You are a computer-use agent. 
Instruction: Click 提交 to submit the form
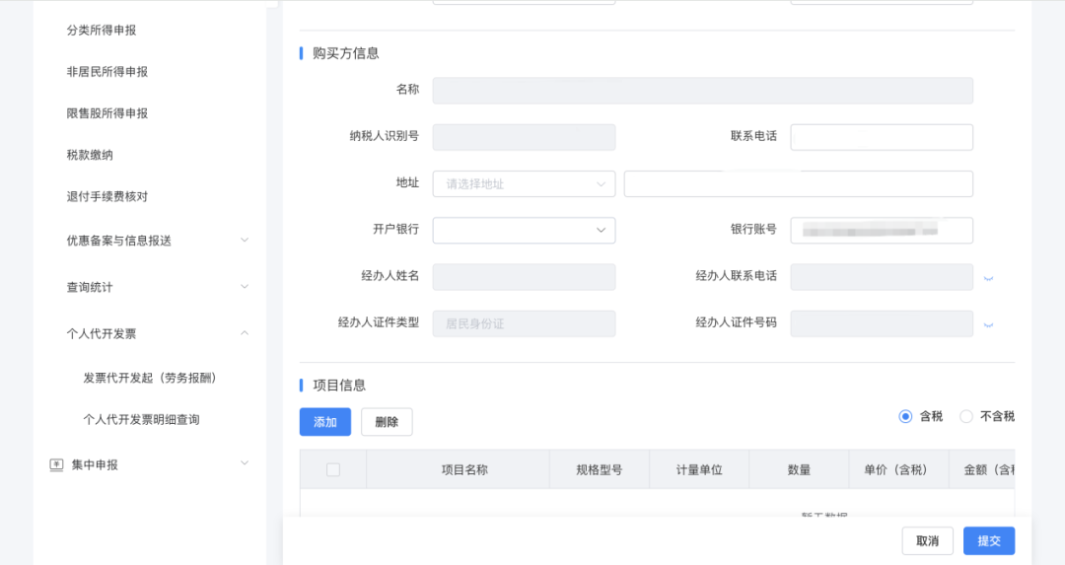pos(989,540)
